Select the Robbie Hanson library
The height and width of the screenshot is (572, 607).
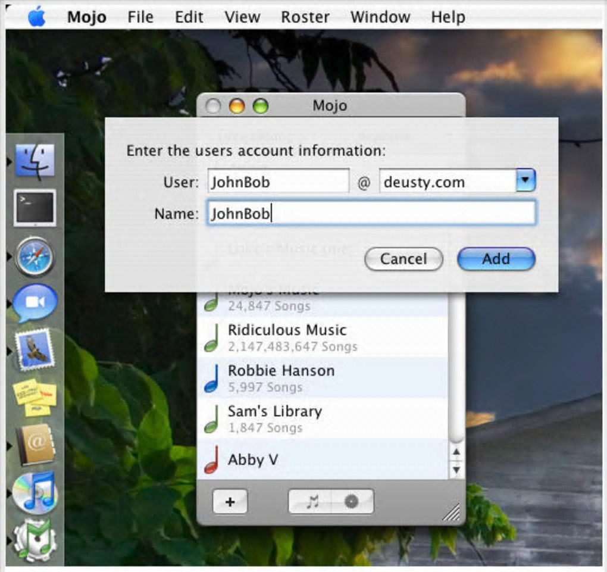(x=323, y=379)
